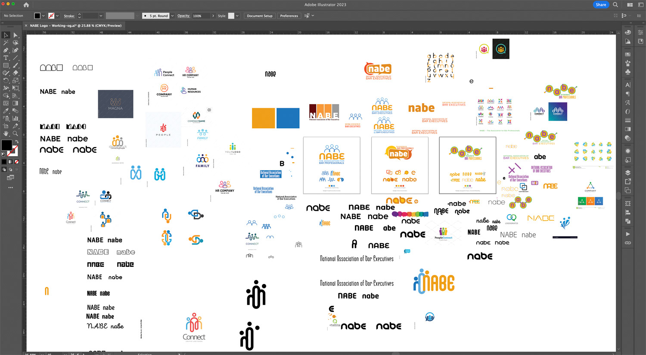Screen dimensions: 646x355
Task: Open the 5 pt. Round brush dropdown
Action: point(172,16)
